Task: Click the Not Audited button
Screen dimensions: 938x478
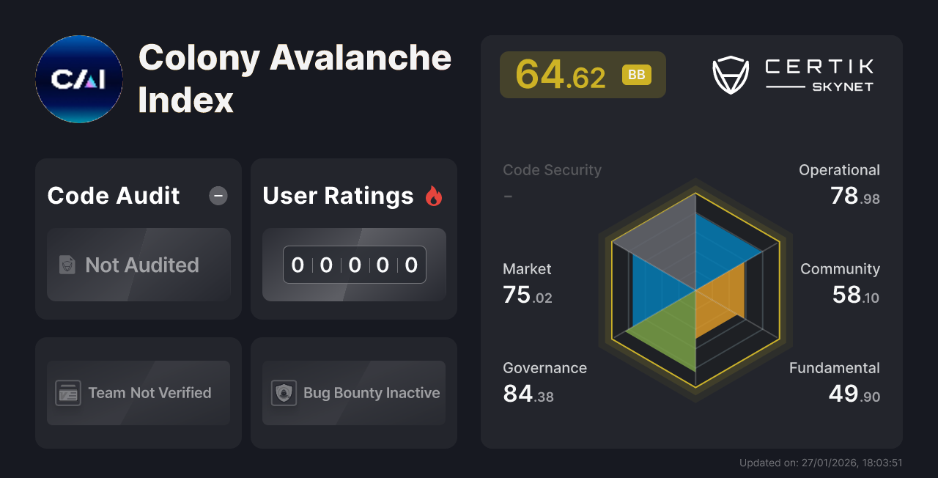Action: [x=139, y=265]
